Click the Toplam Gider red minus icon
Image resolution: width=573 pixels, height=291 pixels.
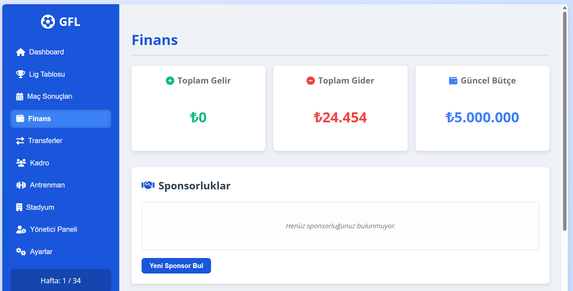(x=311, y=81)
